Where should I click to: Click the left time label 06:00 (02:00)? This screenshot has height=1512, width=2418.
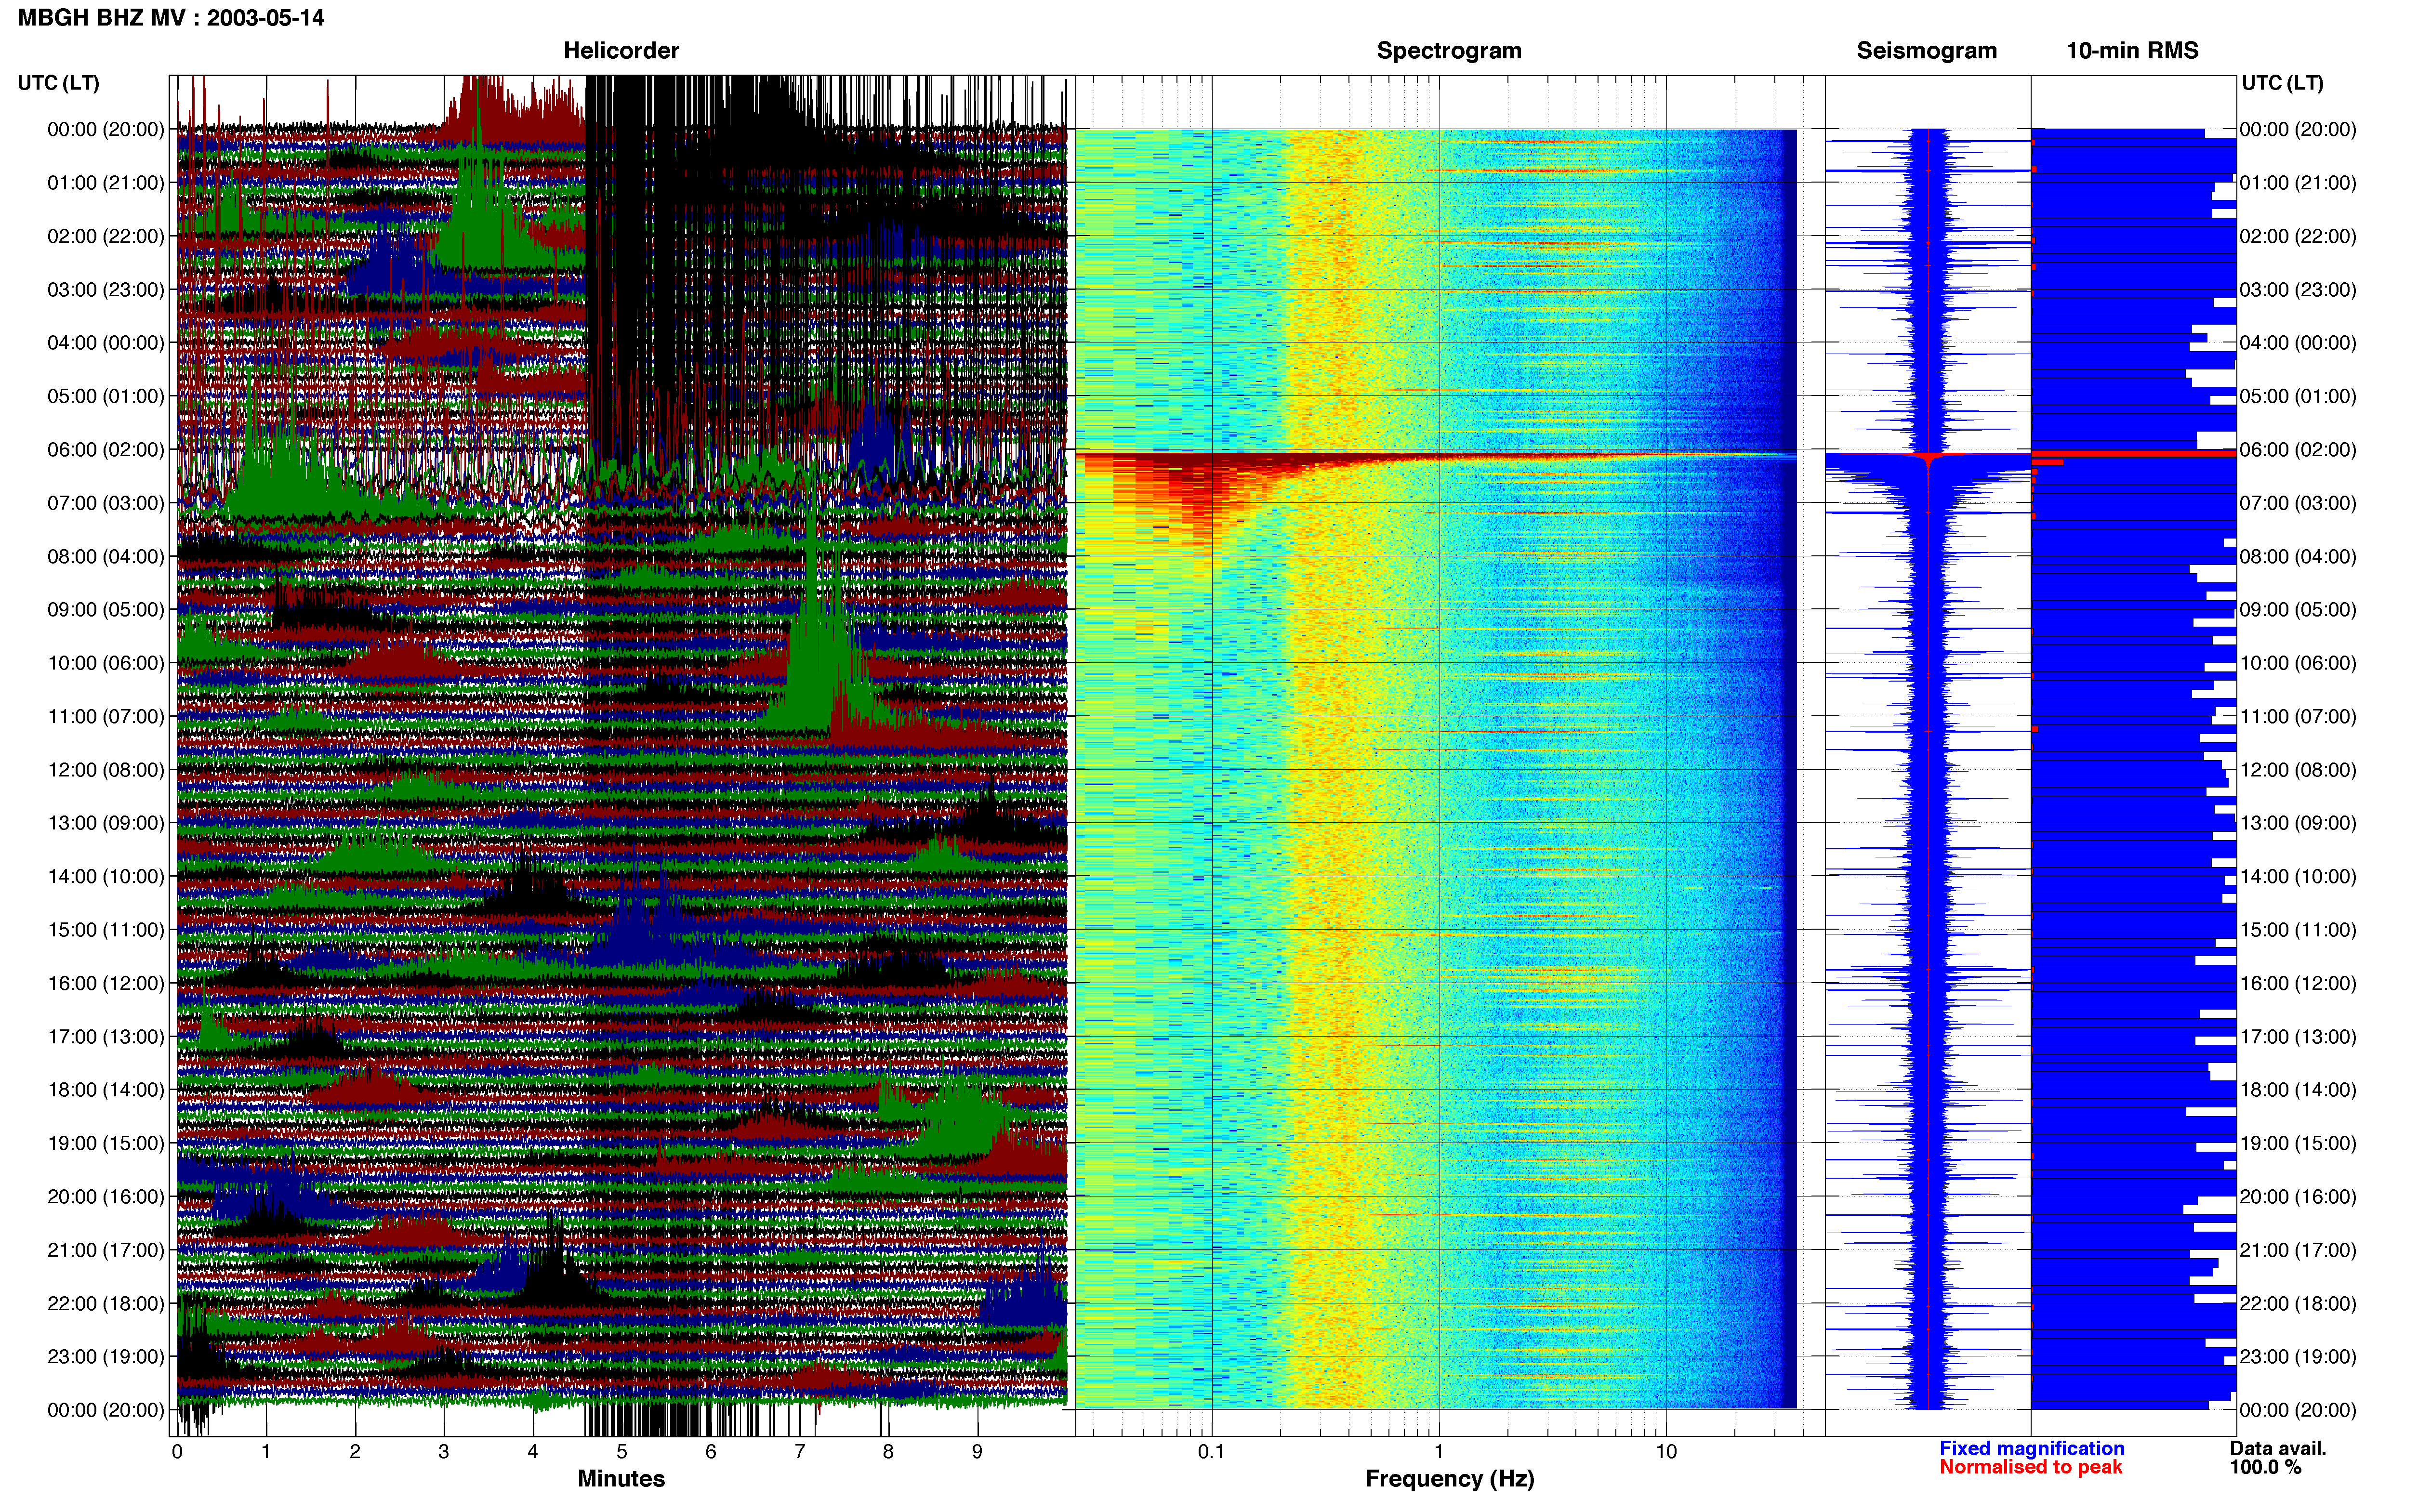106,450
